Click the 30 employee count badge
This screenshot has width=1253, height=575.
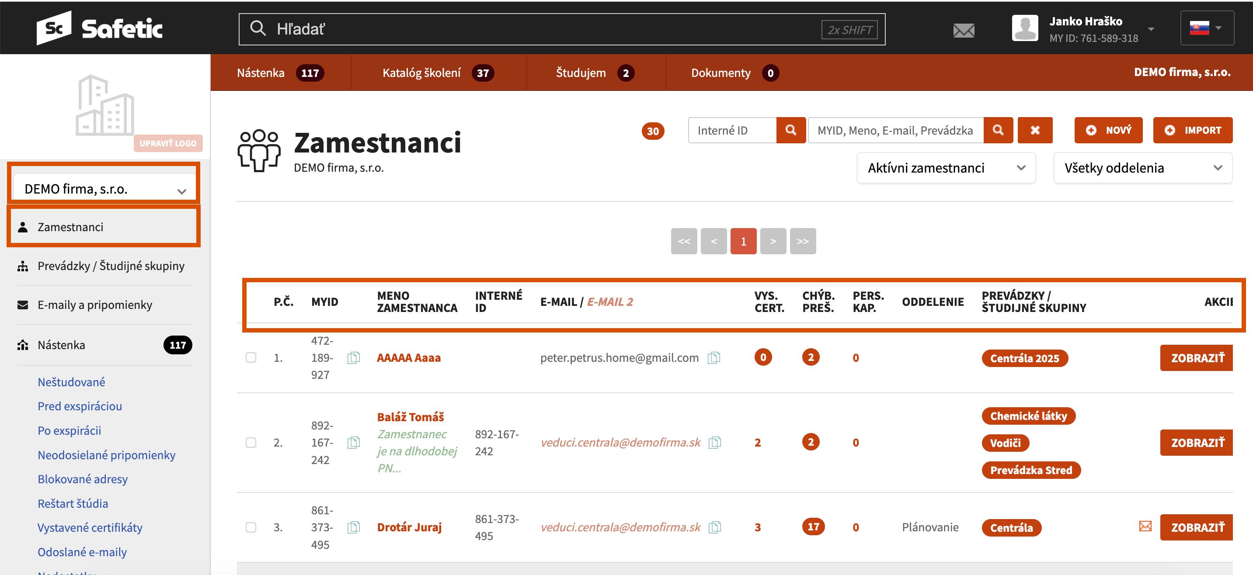coord(653,131)
